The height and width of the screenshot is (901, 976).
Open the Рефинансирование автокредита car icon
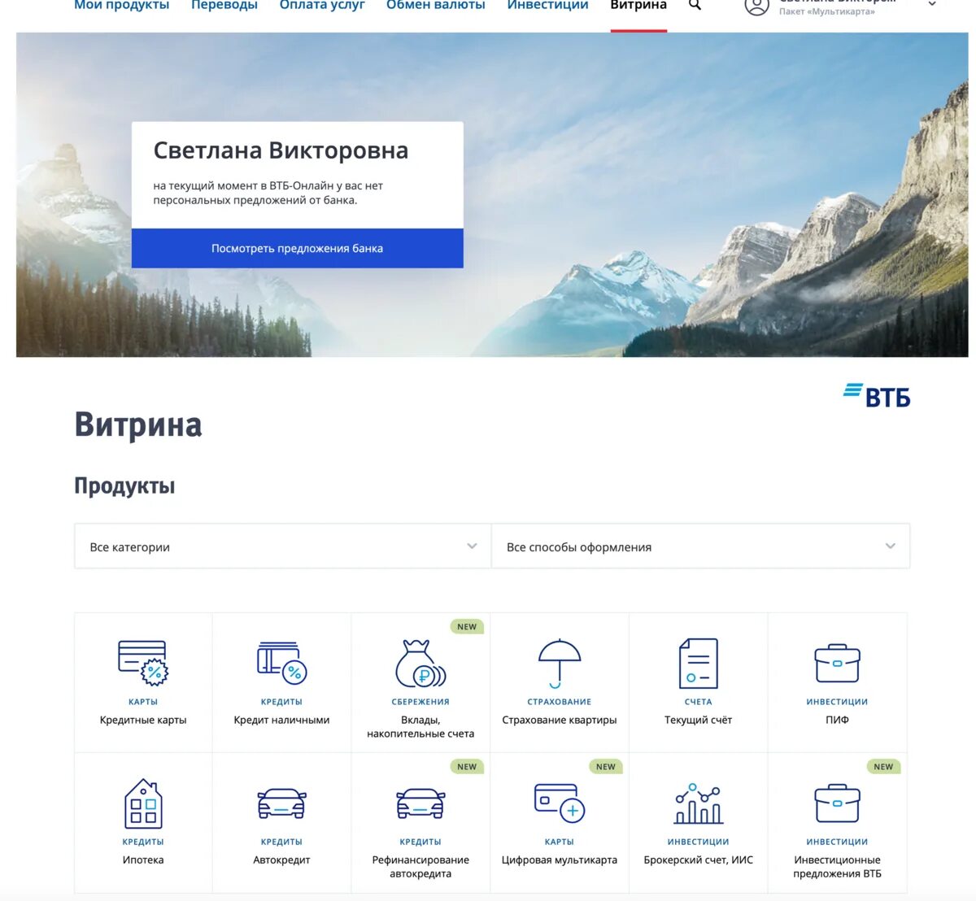point(420,803)
